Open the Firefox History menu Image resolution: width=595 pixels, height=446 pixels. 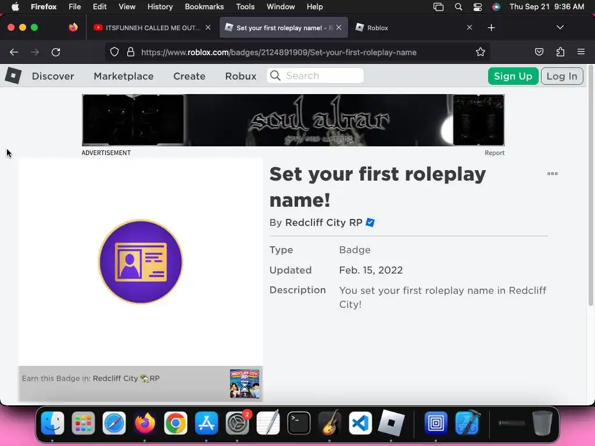point(160,7)
